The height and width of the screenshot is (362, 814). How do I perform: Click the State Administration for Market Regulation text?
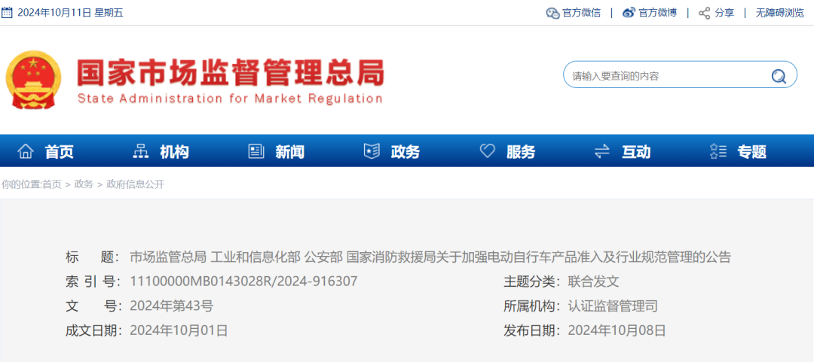[x=230, y=99]
